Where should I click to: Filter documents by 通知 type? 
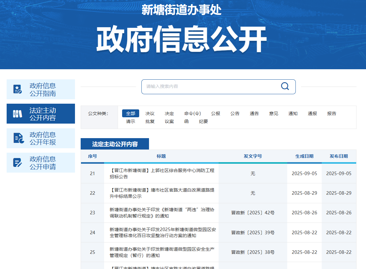pos(293,113)
